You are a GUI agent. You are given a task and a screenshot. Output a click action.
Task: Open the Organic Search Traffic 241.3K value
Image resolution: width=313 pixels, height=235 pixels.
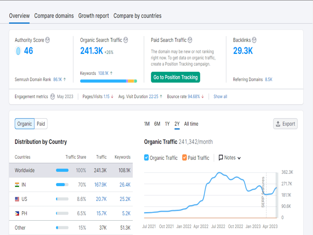point(92,51)
